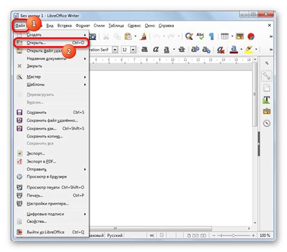
Task: Click the Insert Chart pie icon
Action: coord(251,36)
